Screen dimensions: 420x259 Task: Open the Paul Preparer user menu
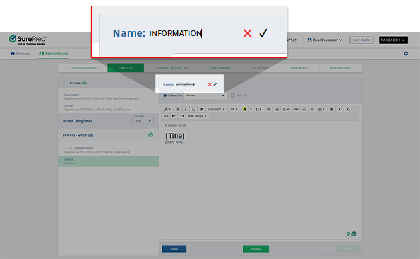tap(325, 40)
